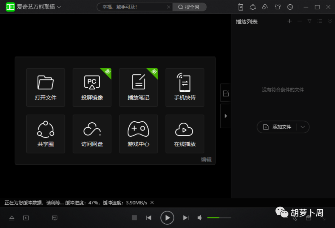Open cloud drive icon in title bar

click(x=265, y=7)
